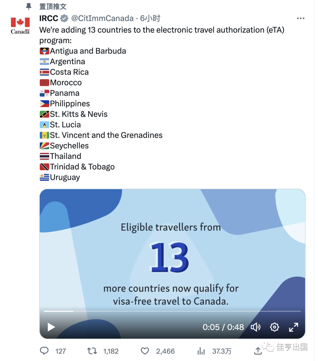The height and width of the screenshot is (361, 318).
Task: Click the verified badge next to IRCC
Action: coord(64,18)
